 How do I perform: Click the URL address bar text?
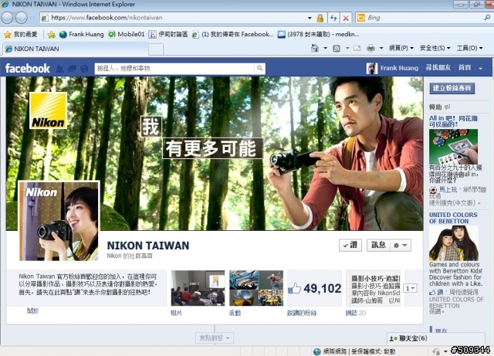coord(107,18)
